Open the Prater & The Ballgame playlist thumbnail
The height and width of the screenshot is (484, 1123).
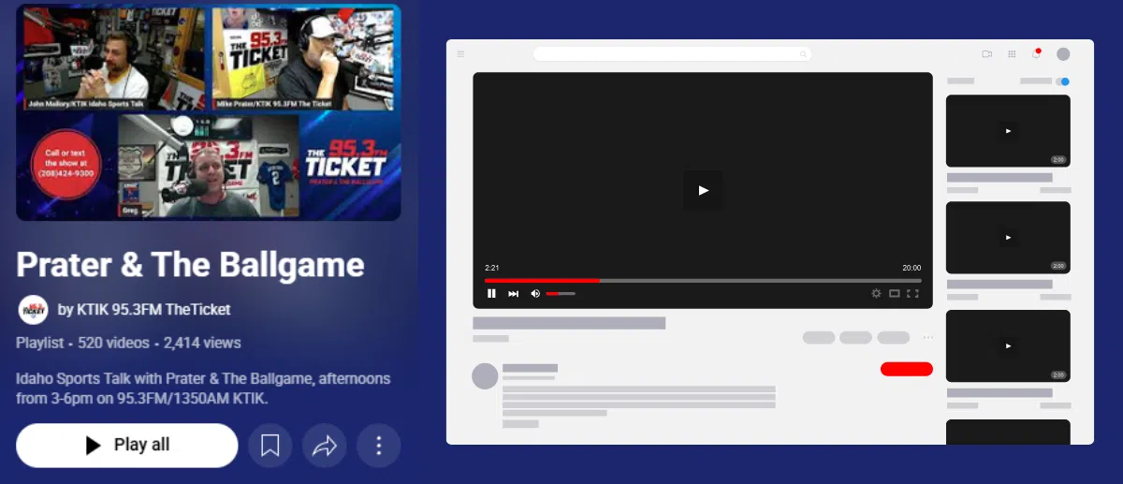(x=209, y=112)
